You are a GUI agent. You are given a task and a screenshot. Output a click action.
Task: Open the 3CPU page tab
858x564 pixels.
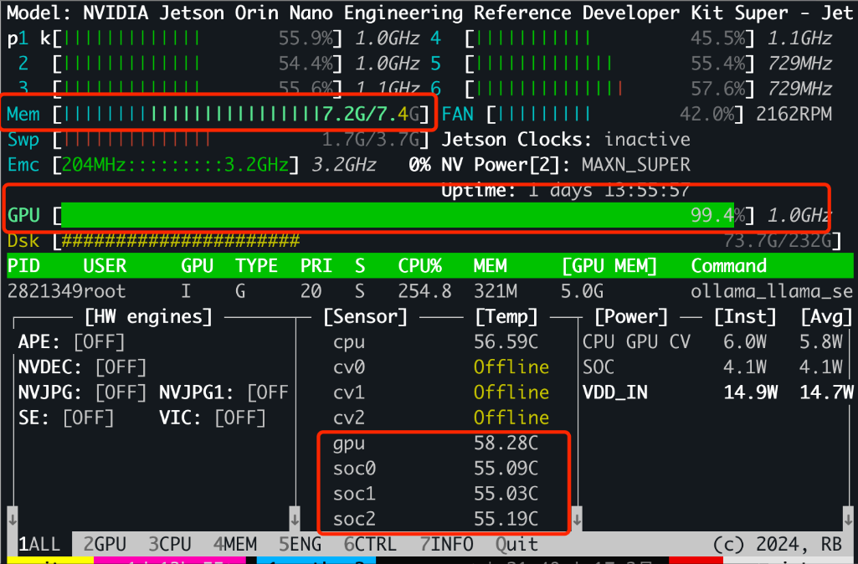pos(170,544)
